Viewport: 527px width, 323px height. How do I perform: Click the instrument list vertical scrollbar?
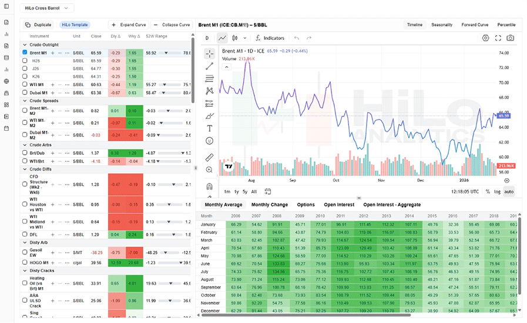tap(193, 70)
